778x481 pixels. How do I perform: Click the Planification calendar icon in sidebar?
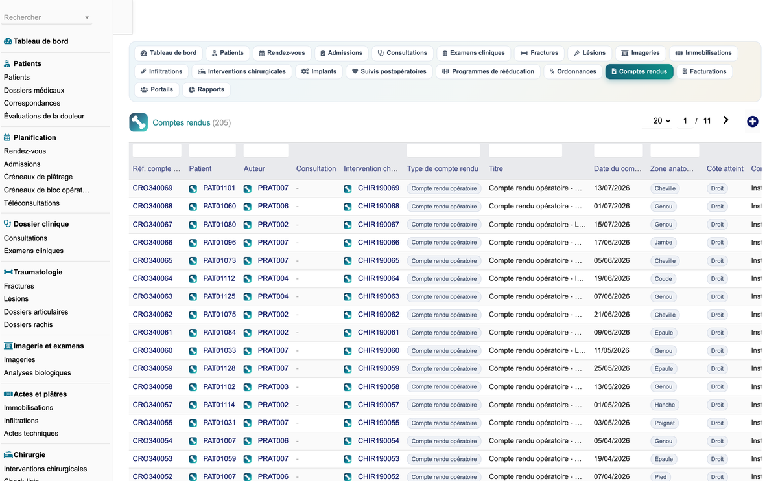tap(8, 137)
